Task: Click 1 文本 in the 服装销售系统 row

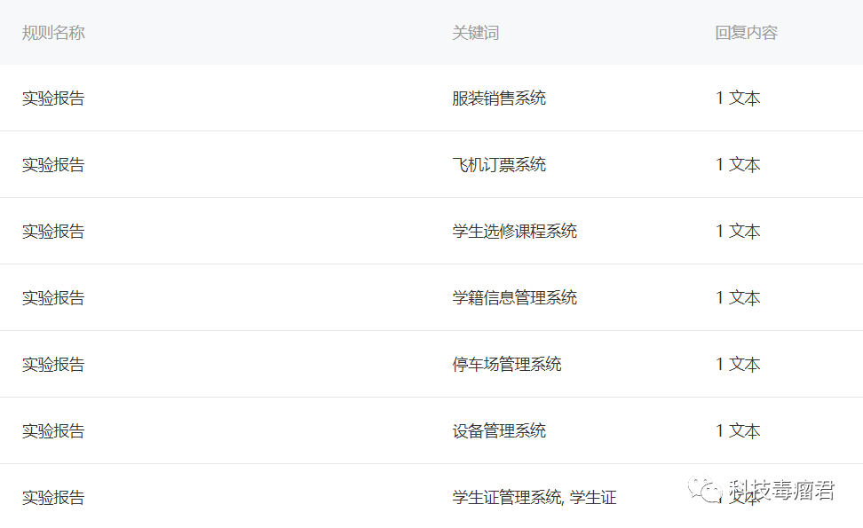Action: (x=738, y=99)
